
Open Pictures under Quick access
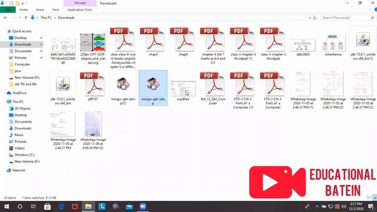coord(21,58)
